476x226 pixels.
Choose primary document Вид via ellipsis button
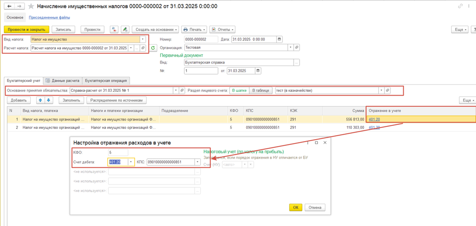coord(297,62)
